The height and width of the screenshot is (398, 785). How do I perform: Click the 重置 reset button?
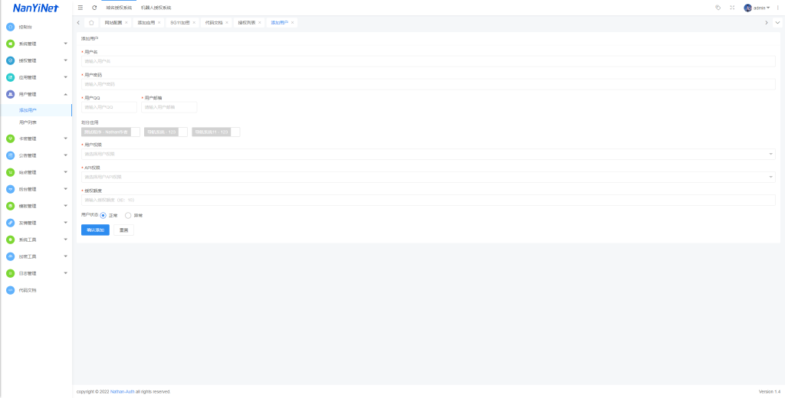click(123, 230)
